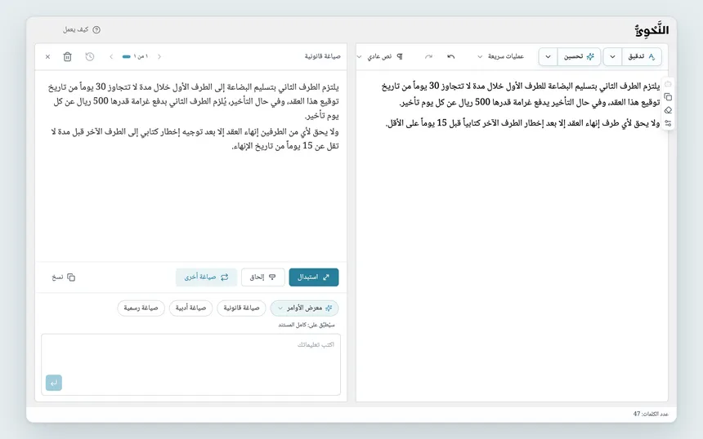
Task: Click the send arrow button in instructions box
Action: coord(54,383)
